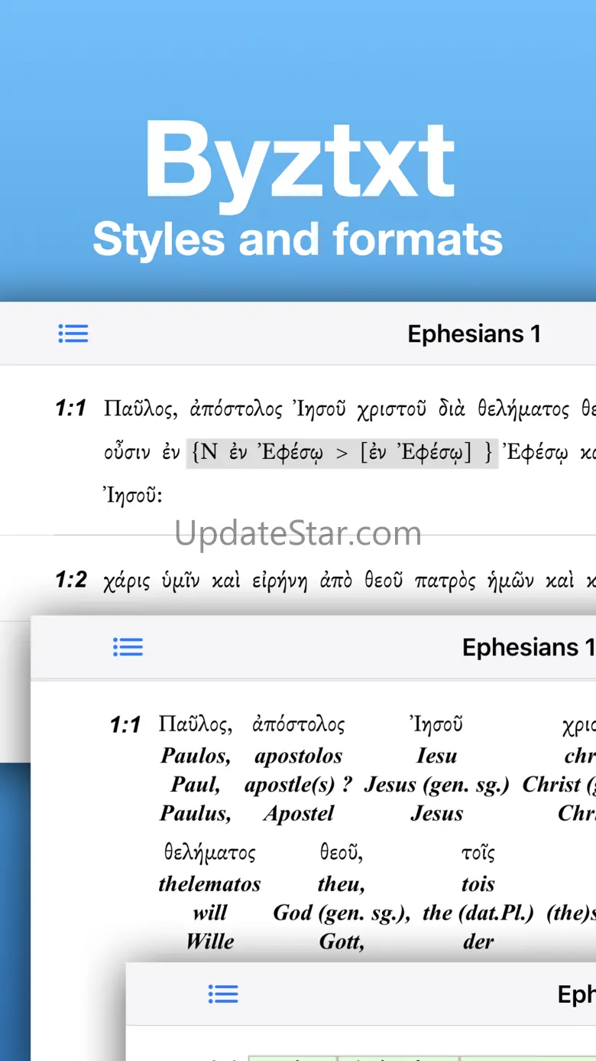Select verse number 1:1 in the top panel
This screenshot has width=596, height=1061.
click(71, 409)
